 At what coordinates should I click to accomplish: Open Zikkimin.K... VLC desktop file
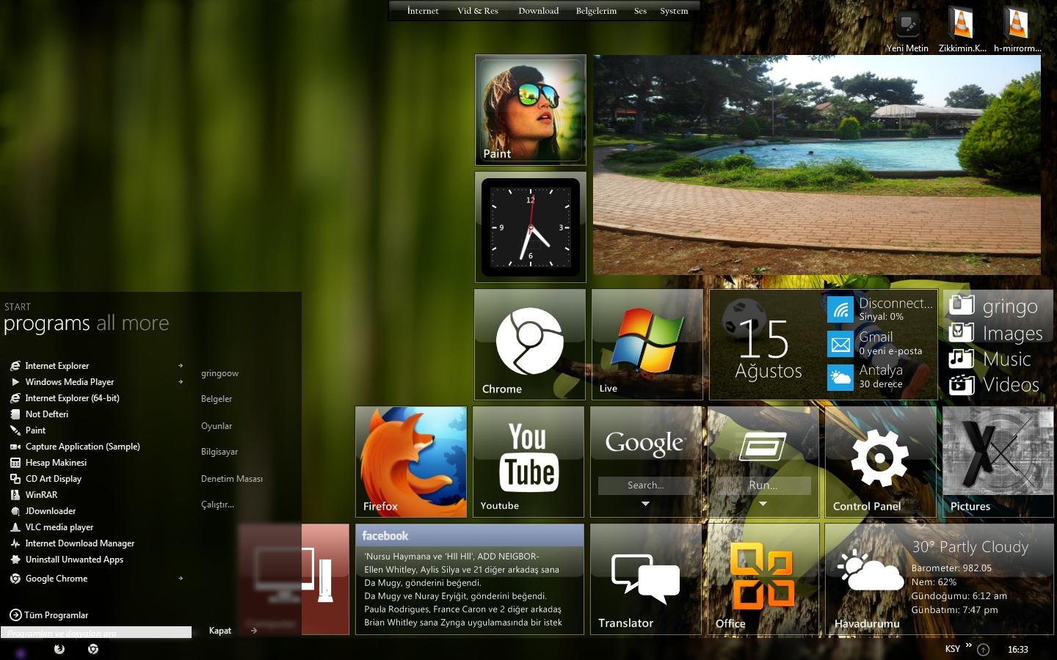pos(962,30)
